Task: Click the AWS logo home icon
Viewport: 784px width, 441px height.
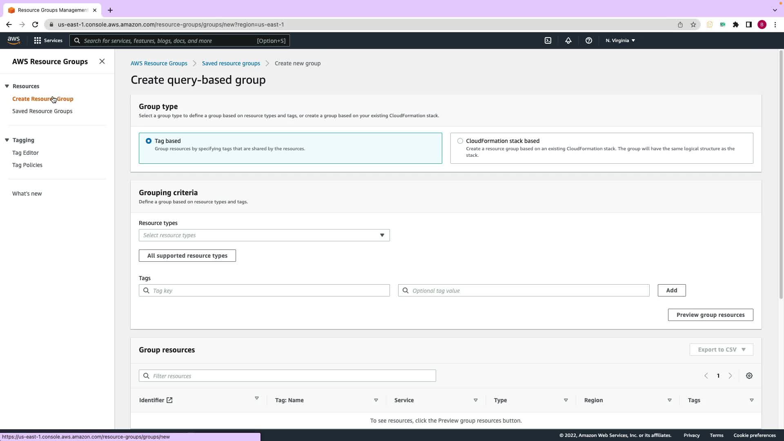Action: coord(13,40)
